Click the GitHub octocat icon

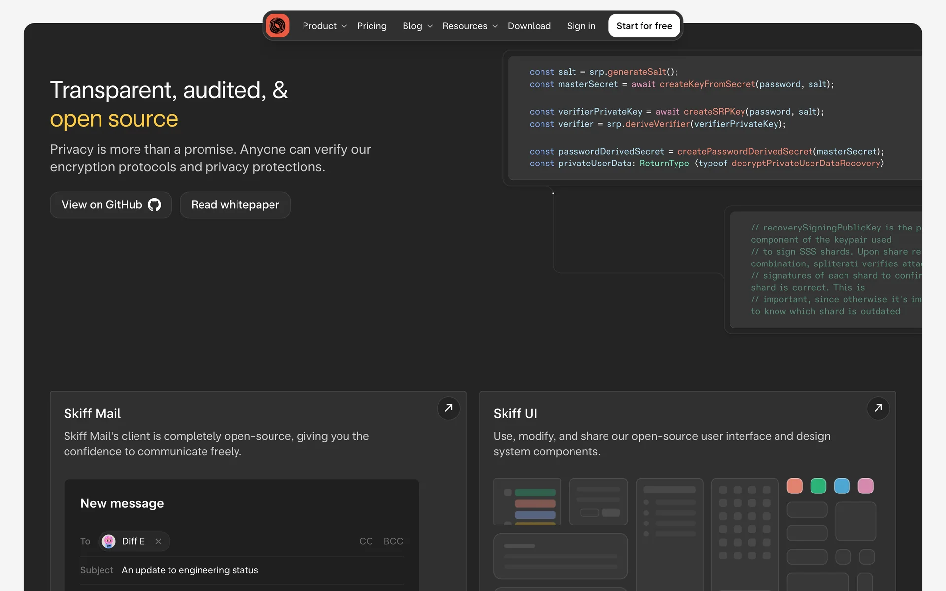pos(154,205)
